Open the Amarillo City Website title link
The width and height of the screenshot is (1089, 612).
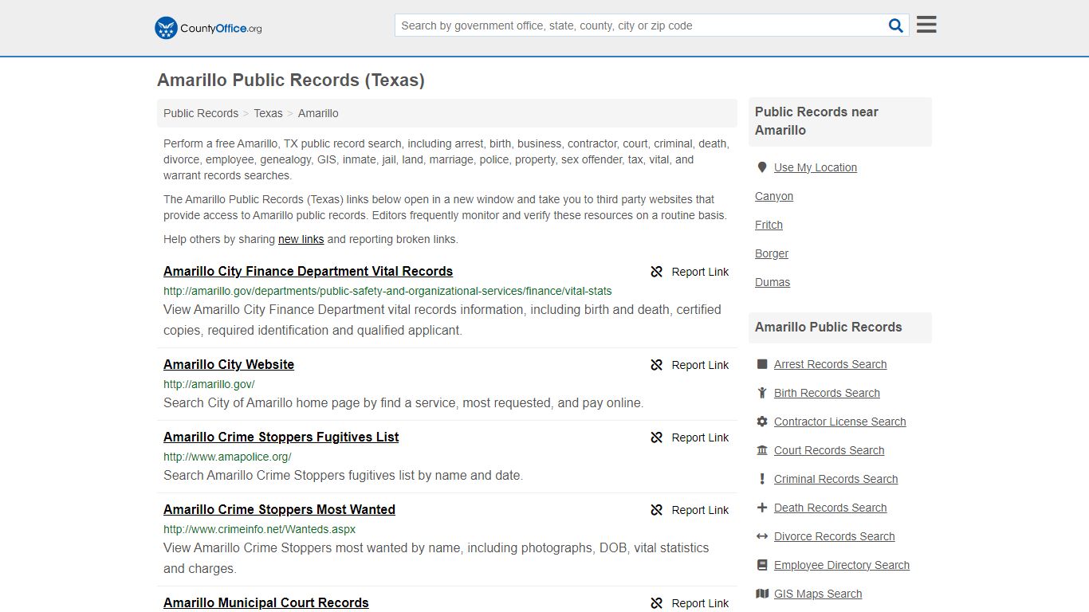pyautogui.click(x=229, y=364)
